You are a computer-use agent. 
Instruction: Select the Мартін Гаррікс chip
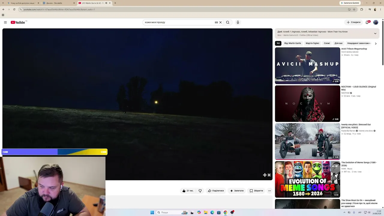312,43
